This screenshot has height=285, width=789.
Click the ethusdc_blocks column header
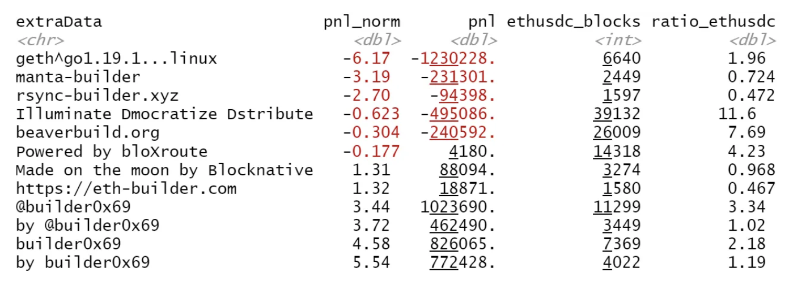(x=574, y=21)
